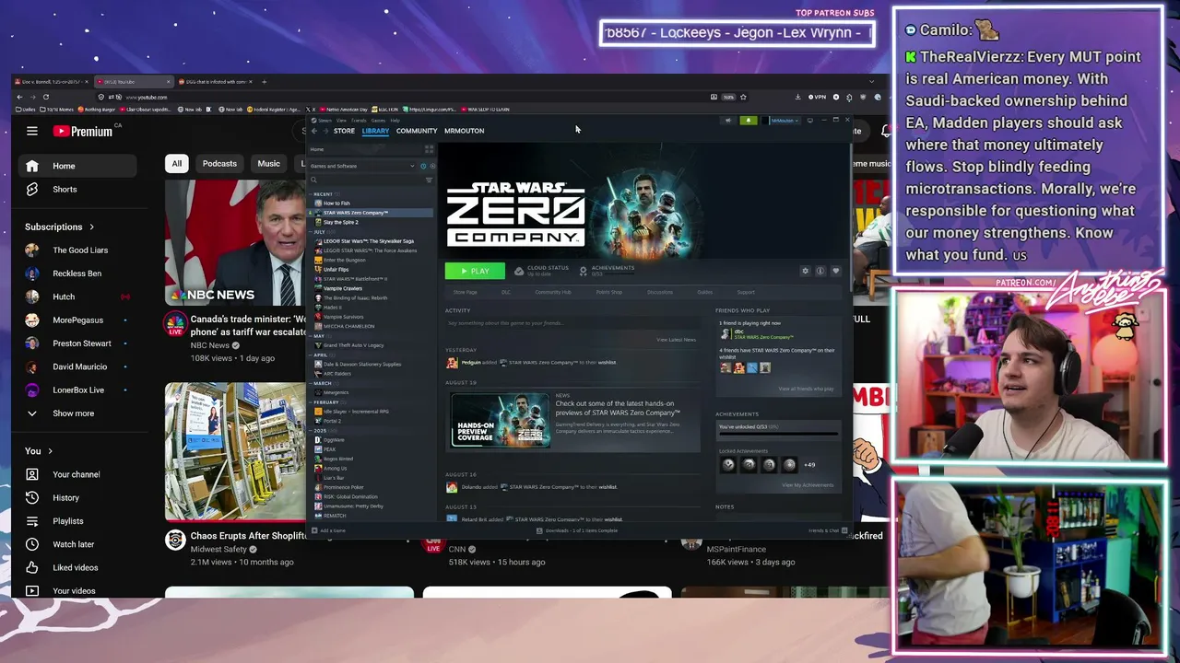Toggle Steam library grid collections view
The image size is (1180, 663).
point(429,149)
